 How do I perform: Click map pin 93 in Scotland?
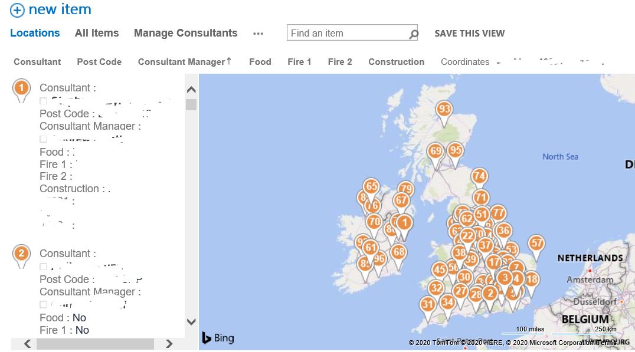click(x=444, y=109)
